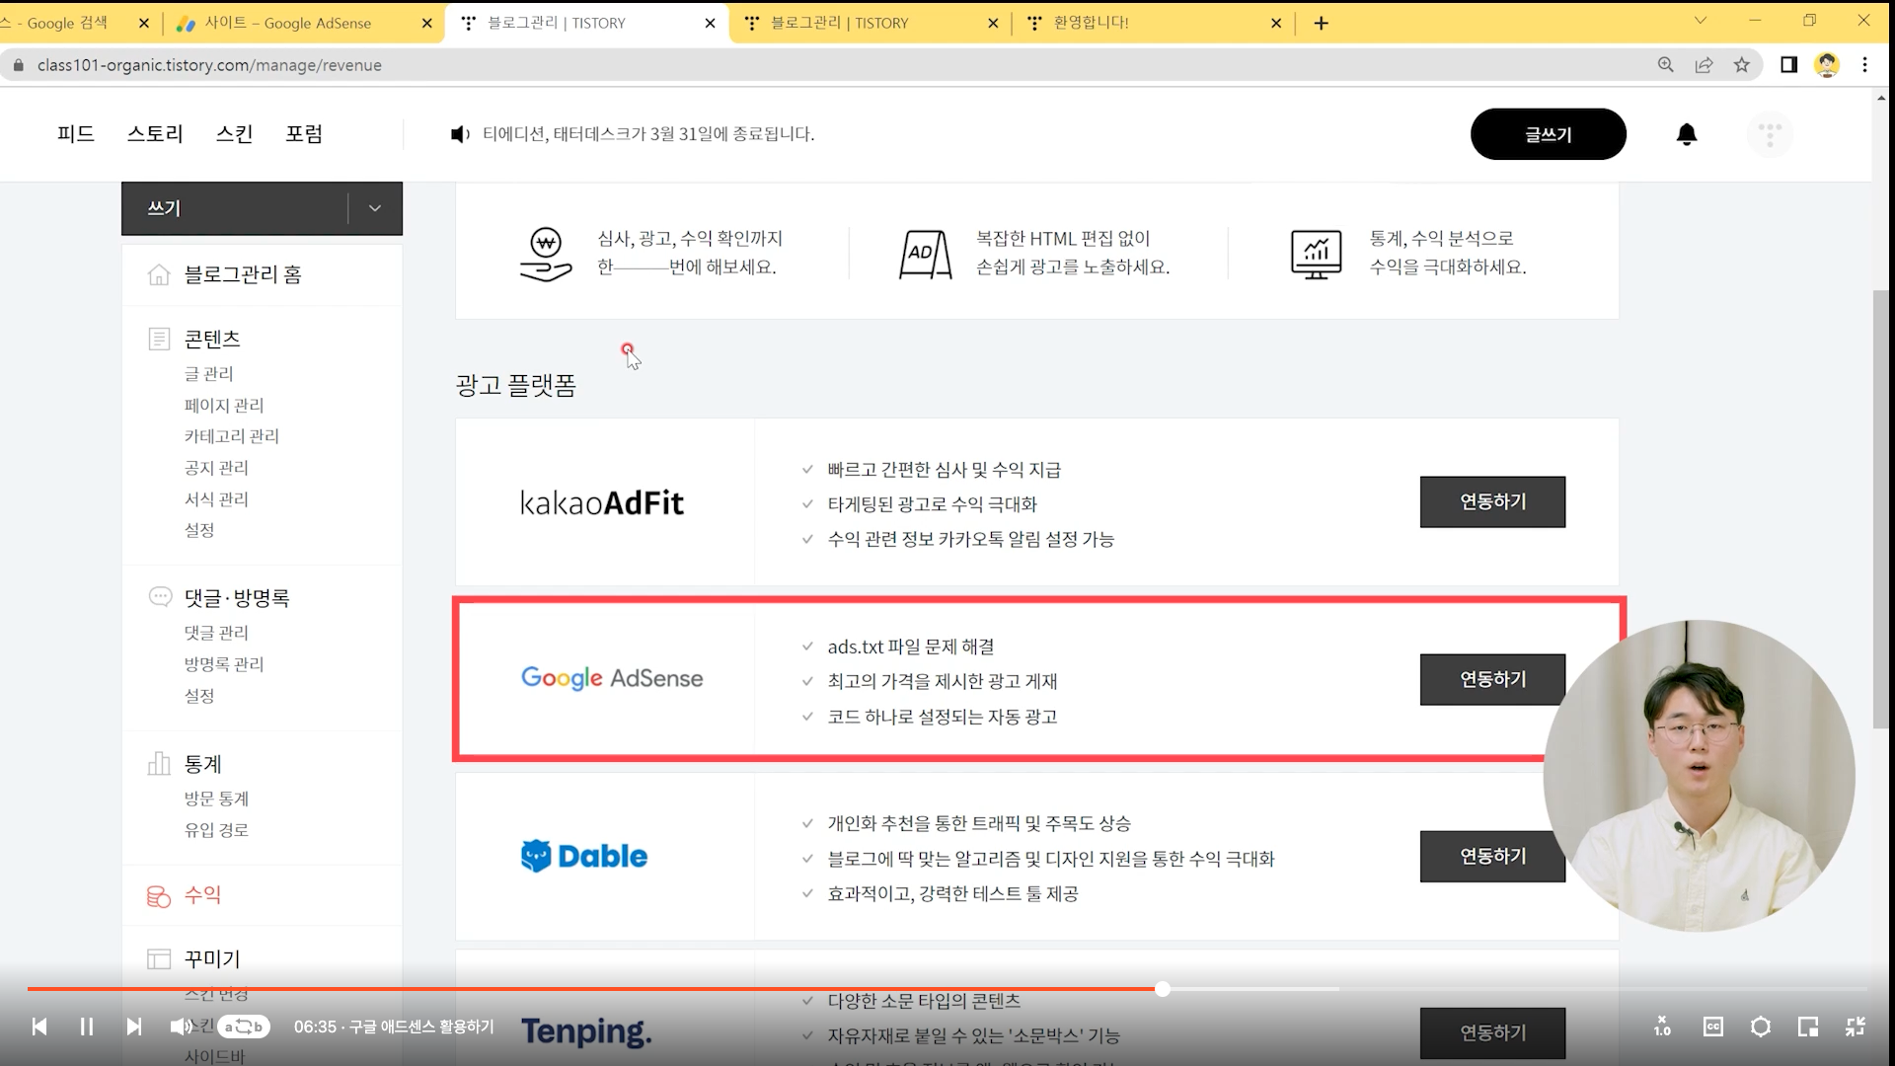The width and height of the screenshot is (1895, 1066).
Task: Toggle closed captions in the player
Action: (1712, 1027)
